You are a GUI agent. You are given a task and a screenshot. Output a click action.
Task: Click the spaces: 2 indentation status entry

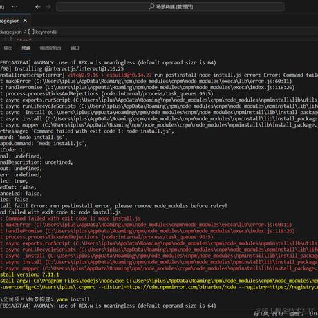[x=297, y=314]
